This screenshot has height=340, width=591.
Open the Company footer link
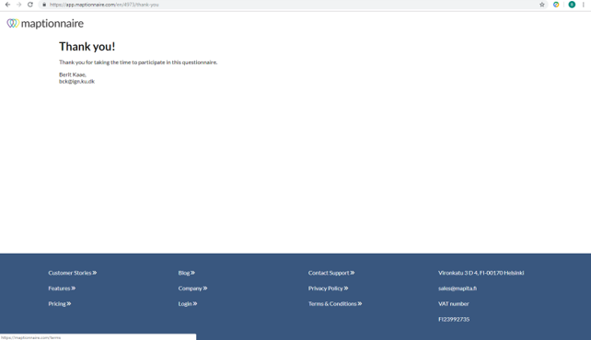pyautogui.click(x=192, y=289)
